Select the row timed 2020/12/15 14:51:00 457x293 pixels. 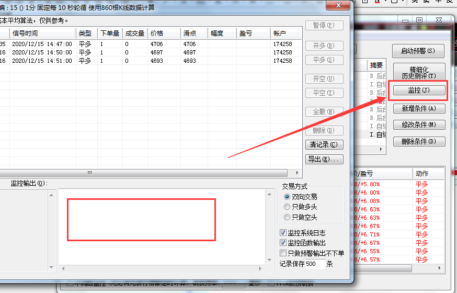click(x=151, y=61)
